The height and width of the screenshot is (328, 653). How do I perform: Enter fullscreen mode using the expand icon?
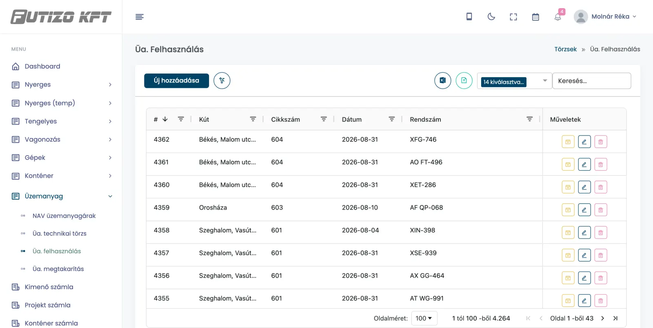click(x=513, y=17)
